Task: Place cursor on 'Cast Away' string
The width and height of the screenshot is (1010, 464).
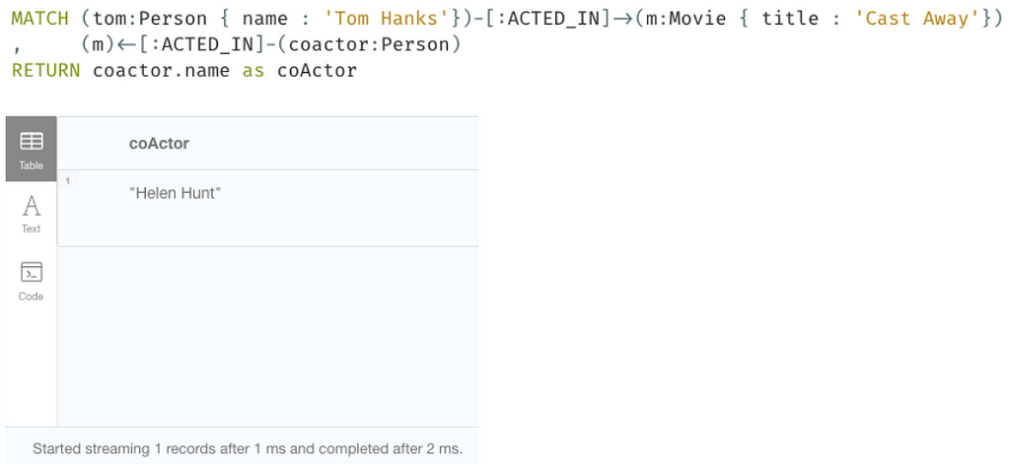Action: tap(912, 18)
